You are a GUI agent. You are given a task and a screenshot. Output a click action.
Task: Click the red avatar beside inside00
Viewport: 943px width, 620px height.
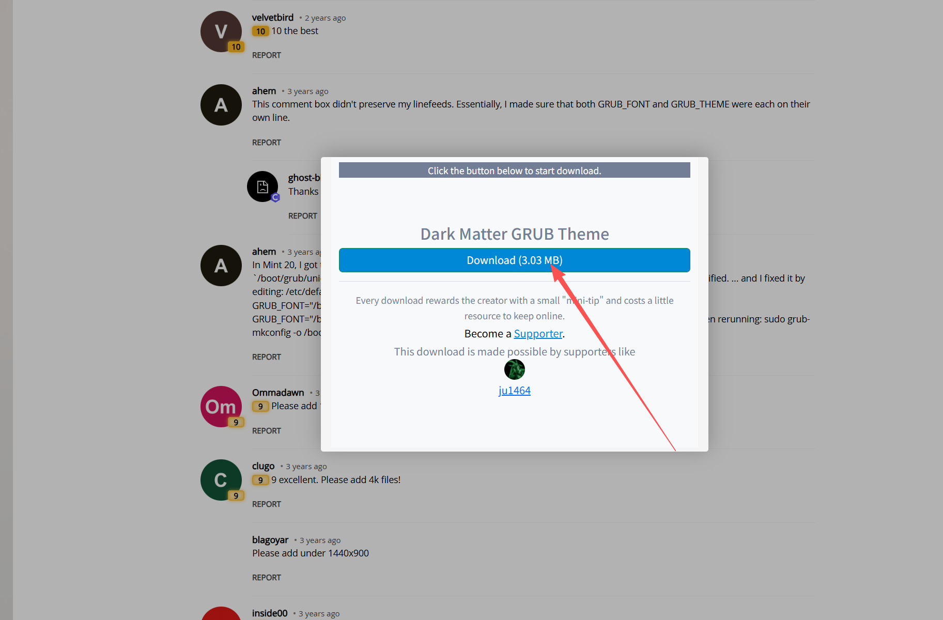pos(221,615)
